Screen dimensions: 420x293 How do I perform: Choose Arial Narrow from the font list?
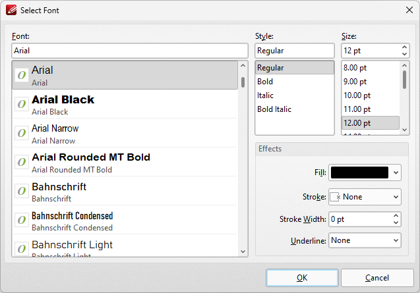point(125,133)
